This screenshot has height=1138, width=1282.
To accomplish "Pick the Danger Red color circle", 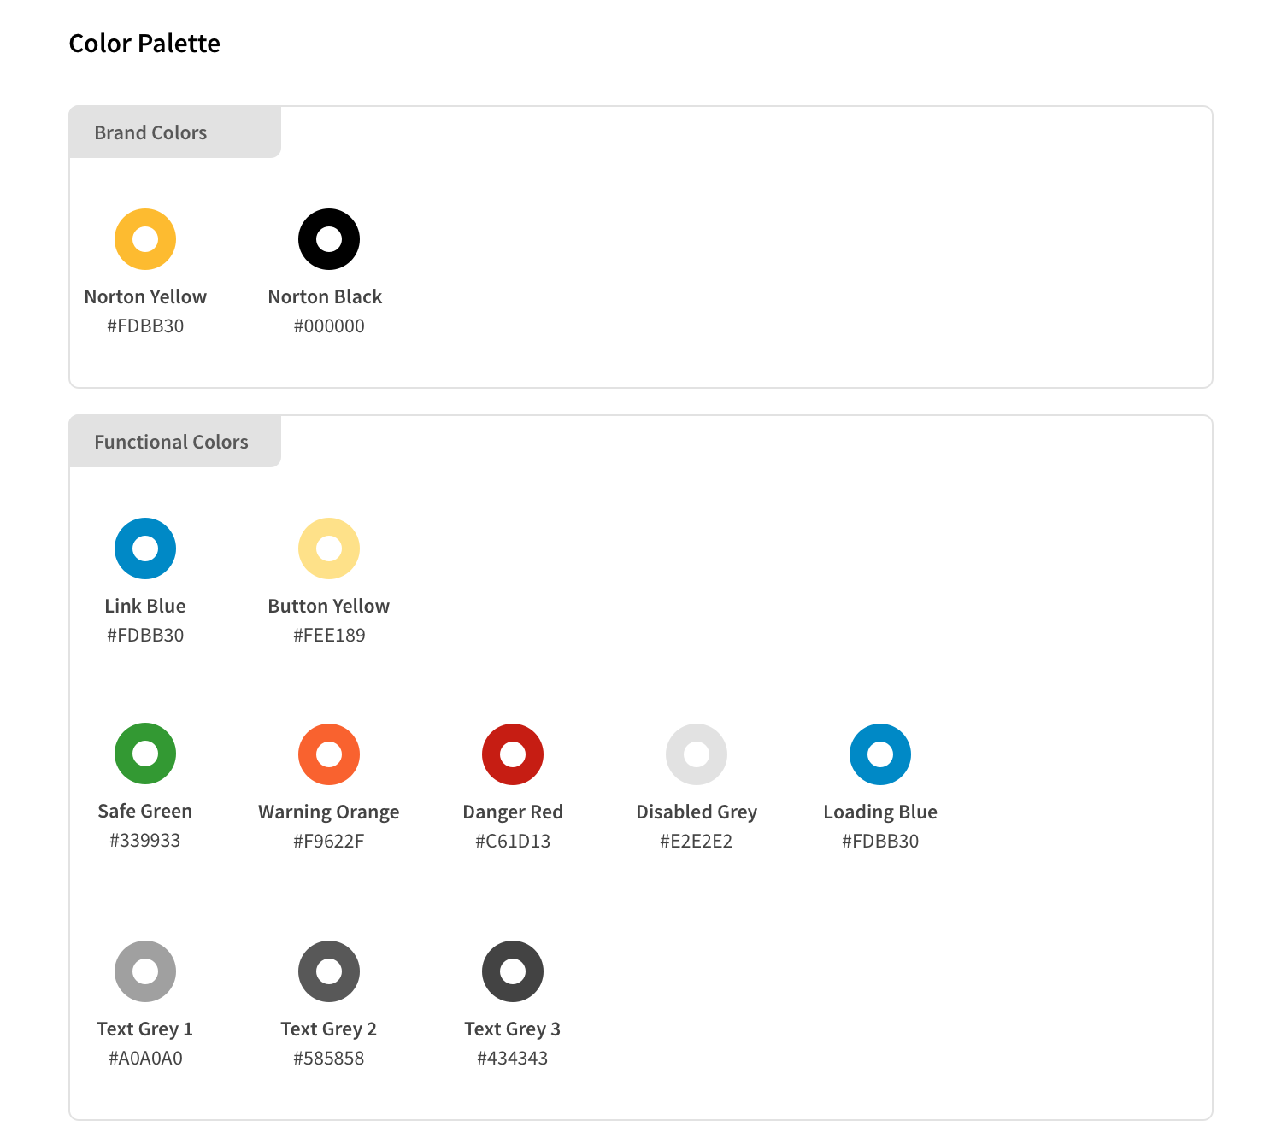I will (x=513, y=754).
